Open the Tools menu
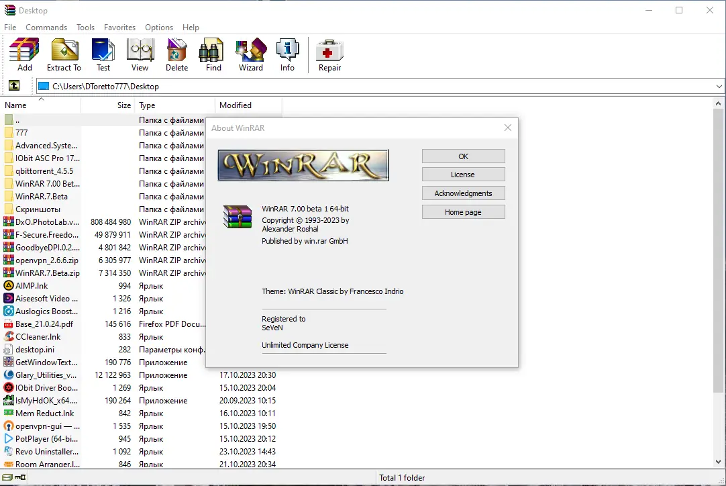Image resolution: width=726 pixels, height=486 pixels. tap(86, 28)
